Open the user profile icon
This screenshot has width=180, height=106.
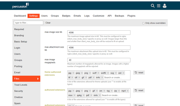(x=165, y=6)
